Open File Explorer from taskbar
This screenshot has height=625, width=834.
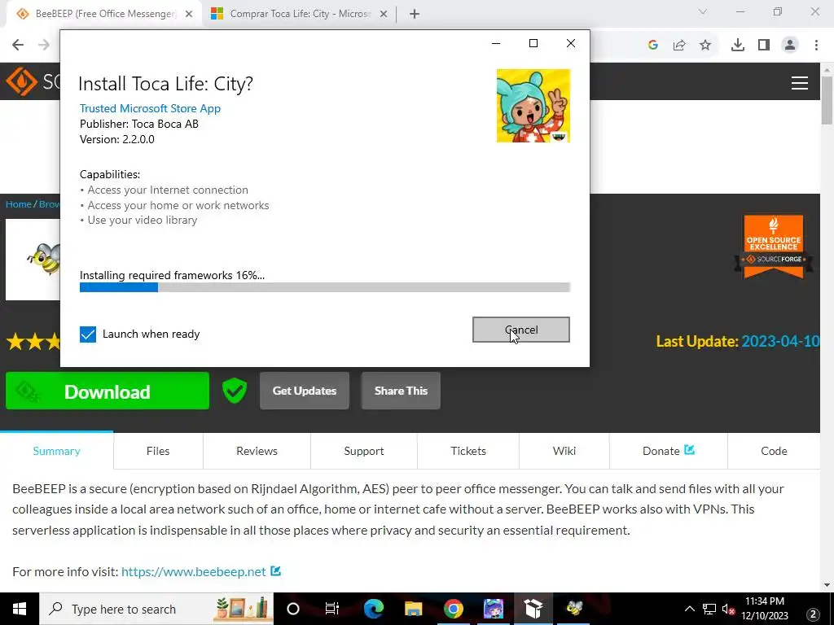point(413,609)
